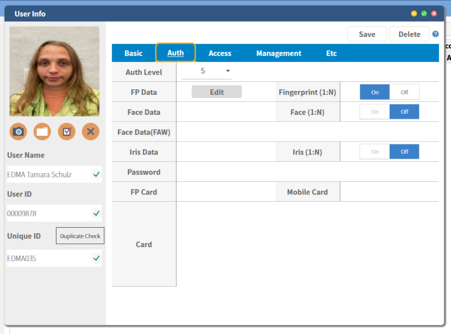Turn Face (1:N) Off
Image resolution: width=451 pixels, height=334 pixels.
(x=405, y=112)
